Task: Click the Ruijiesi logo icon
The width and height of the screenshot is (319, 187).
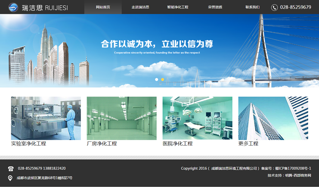Action: [x=13, y=7]
